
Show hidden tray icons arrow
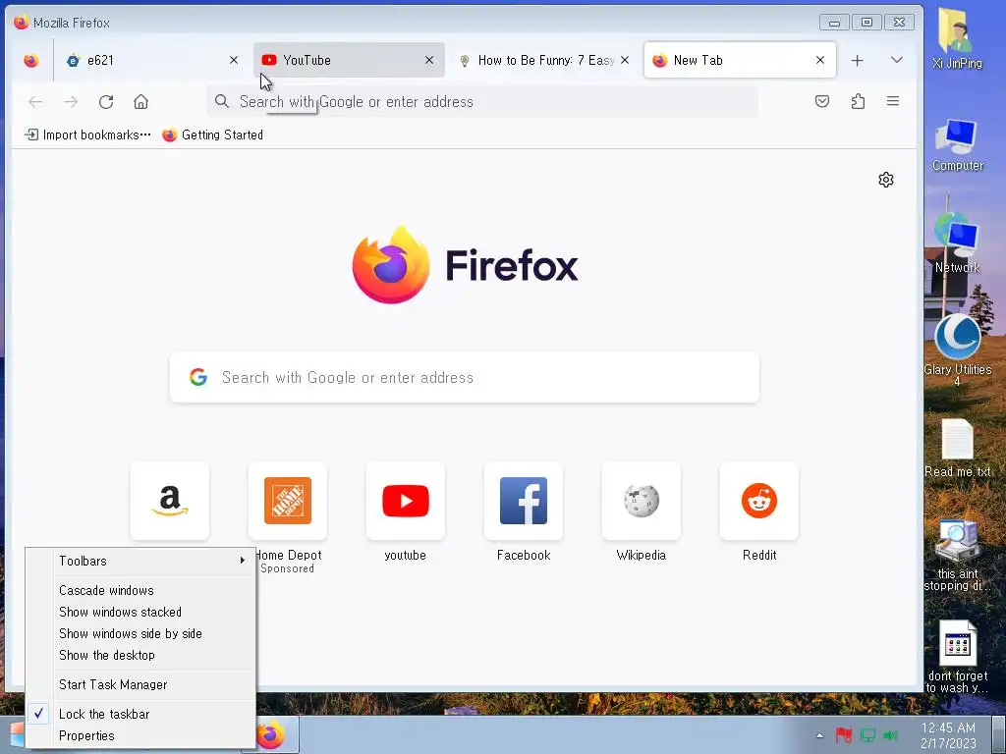click(x=819, y=735)
